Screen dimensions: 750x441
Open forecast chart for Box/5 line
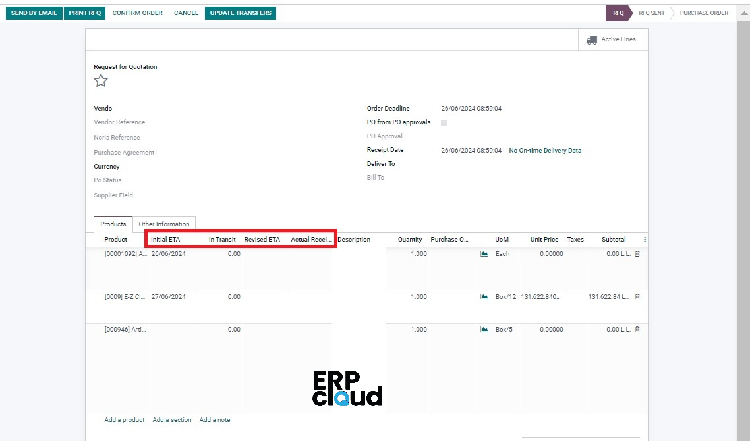(484, 330)
